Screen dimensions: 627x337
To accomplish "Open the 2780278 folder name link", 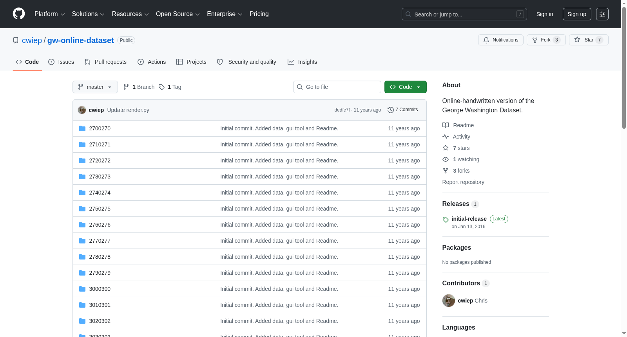I will [x=100, y=257].
